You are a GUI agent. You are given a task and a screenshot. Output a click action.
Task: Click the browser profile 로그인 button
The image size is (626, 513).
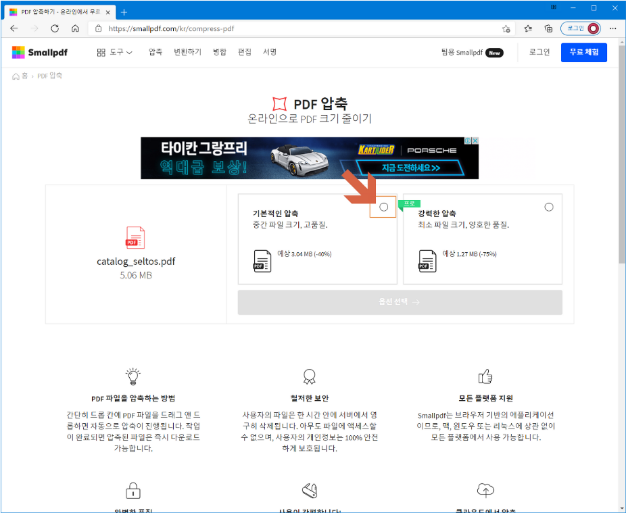tap(581, 28)
